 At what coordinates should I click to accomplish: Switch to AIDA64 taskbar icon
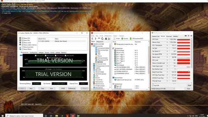click(73, 116)
